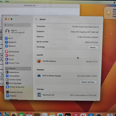Click the serial number C82Z14X1LYWL
This screenshot has width=116, height=116.
(x=91, y=42)
